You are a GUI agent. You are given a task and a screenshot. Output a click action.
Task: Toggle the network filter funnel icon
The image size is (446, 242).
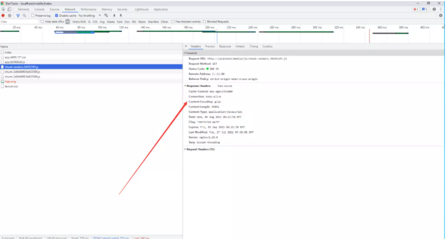click(18, 16)
